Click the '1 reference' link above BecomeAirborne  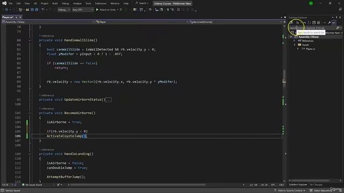coord(46,109)
